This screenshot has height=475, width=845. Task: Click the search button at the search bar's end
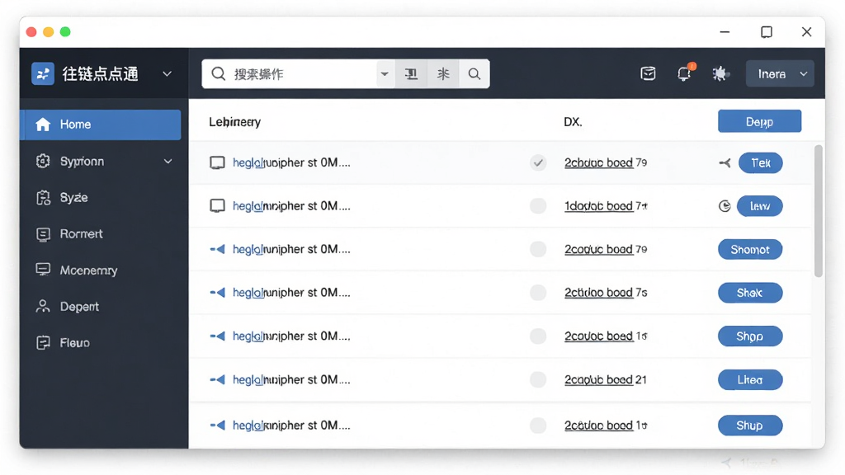pos(474,73)
